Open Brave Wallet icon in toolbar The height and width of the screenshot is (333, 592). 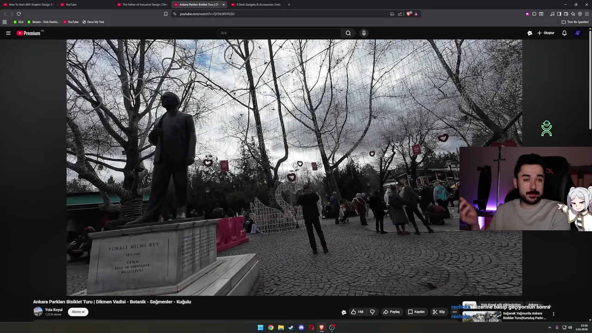tap(566, 14)
